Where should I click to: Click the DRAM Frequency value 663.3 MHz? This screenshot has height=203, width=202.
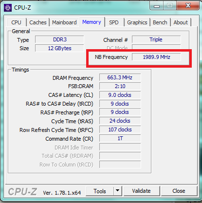[x=120, y=77]
